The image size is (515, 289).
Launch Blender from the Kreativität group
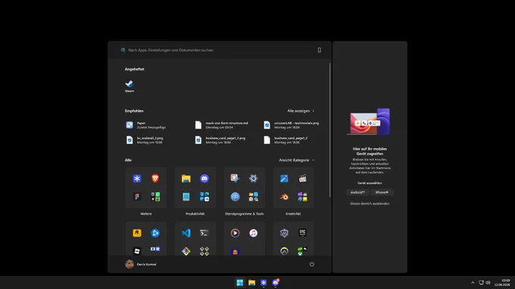click(284, 197)
